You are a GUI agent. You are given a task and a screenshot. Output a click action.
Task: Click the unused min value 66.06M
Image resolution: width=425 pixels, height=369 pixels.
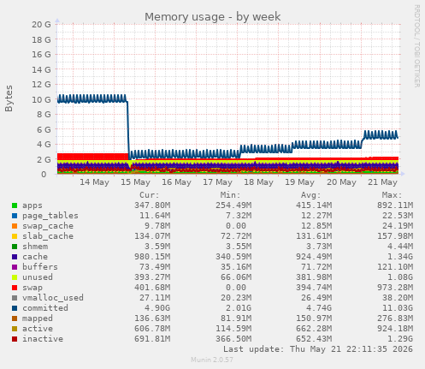pos(235,277)
